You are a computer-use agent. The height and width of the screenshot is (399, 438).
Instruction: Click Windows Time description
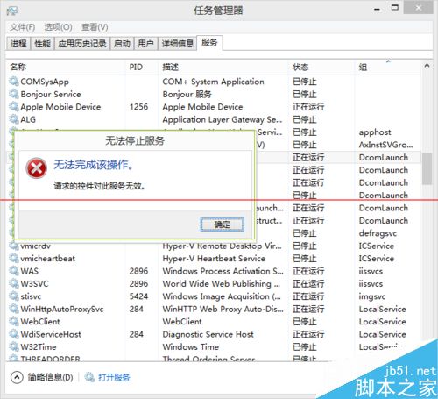coord(191,346)
